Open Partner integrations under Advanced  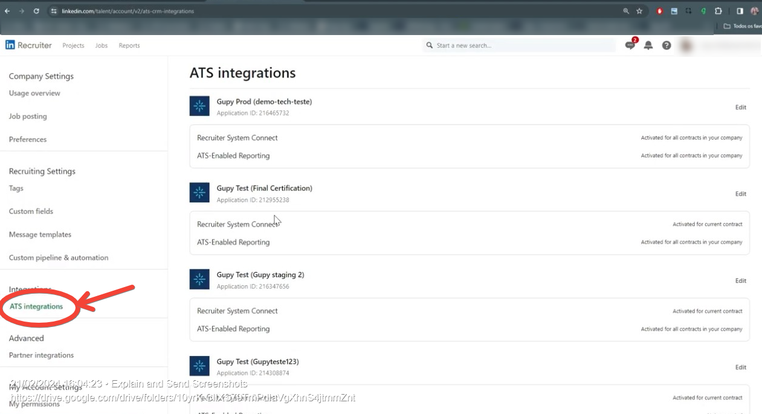[41, 355]
